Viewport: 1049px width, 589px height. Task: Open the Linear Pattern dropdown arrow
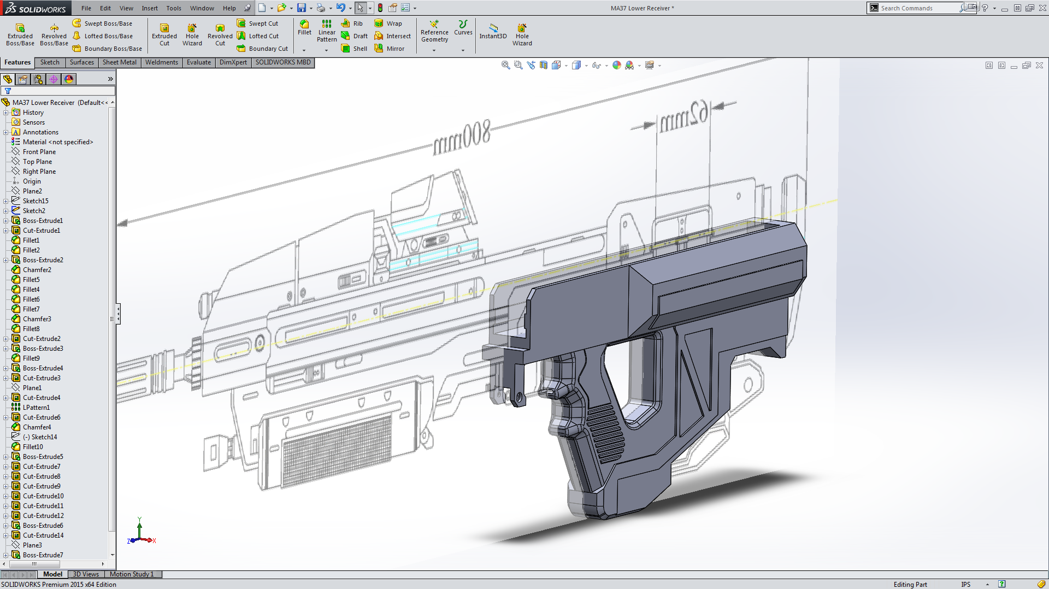(327, 50)
